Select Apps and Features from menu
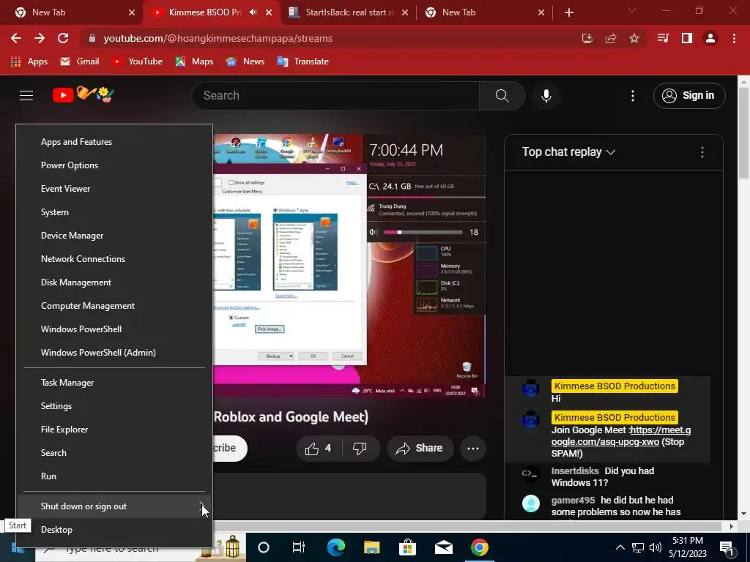Image resolution: width=750 pixels, height=562 pixels. 115,142
